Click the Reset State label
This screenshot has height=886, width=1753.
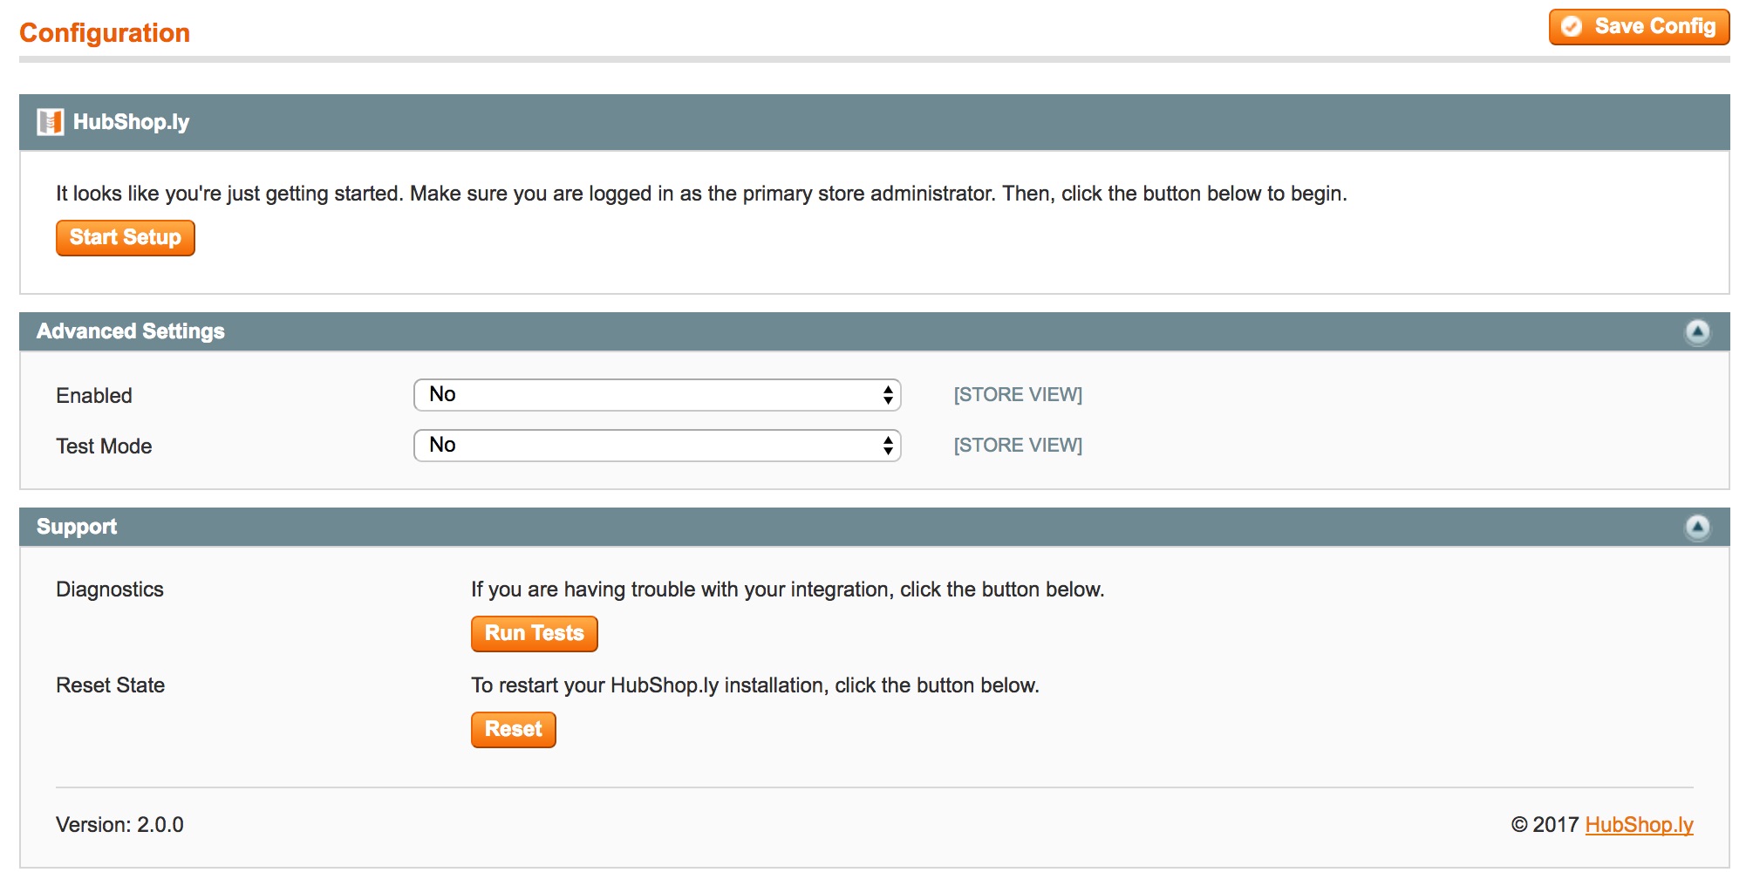111,685
